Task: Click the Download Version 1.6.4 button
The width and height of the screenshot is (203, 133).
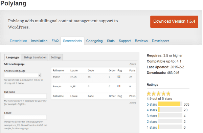Action: point(174,22)
